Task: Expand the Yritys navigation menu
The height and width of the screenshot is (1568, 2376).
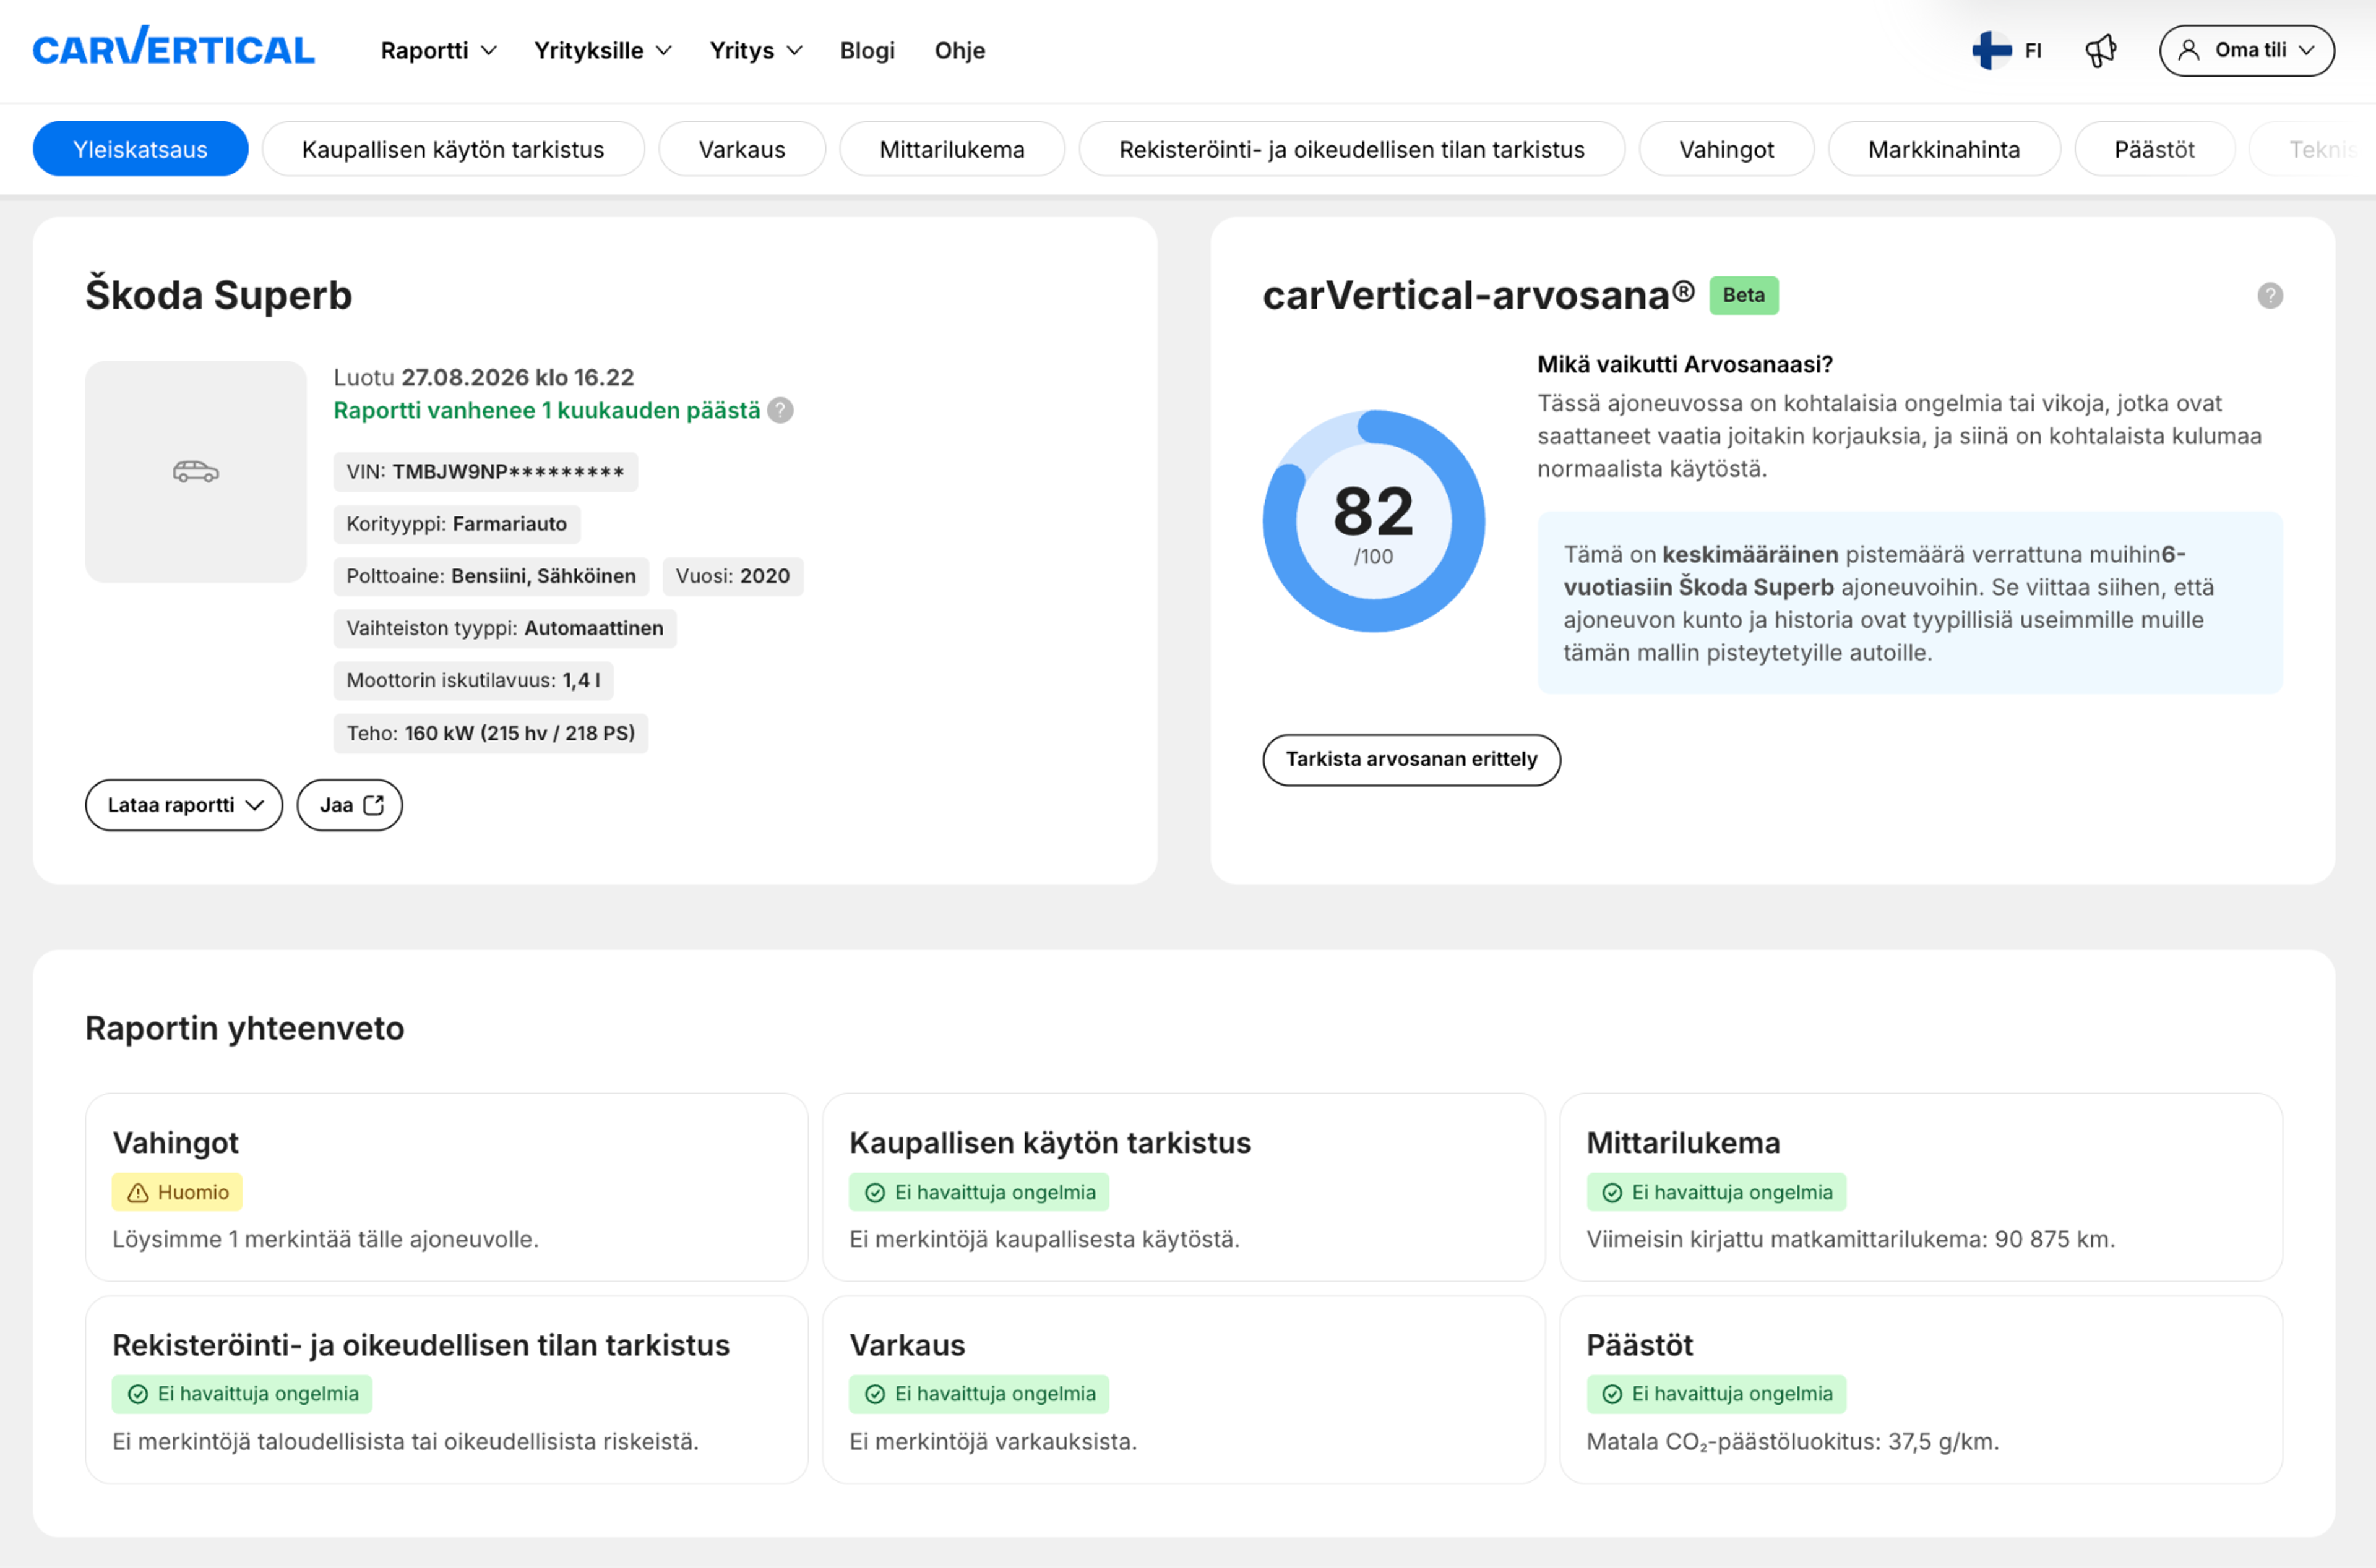Action: pyautogui.click(x=756, y=50)
